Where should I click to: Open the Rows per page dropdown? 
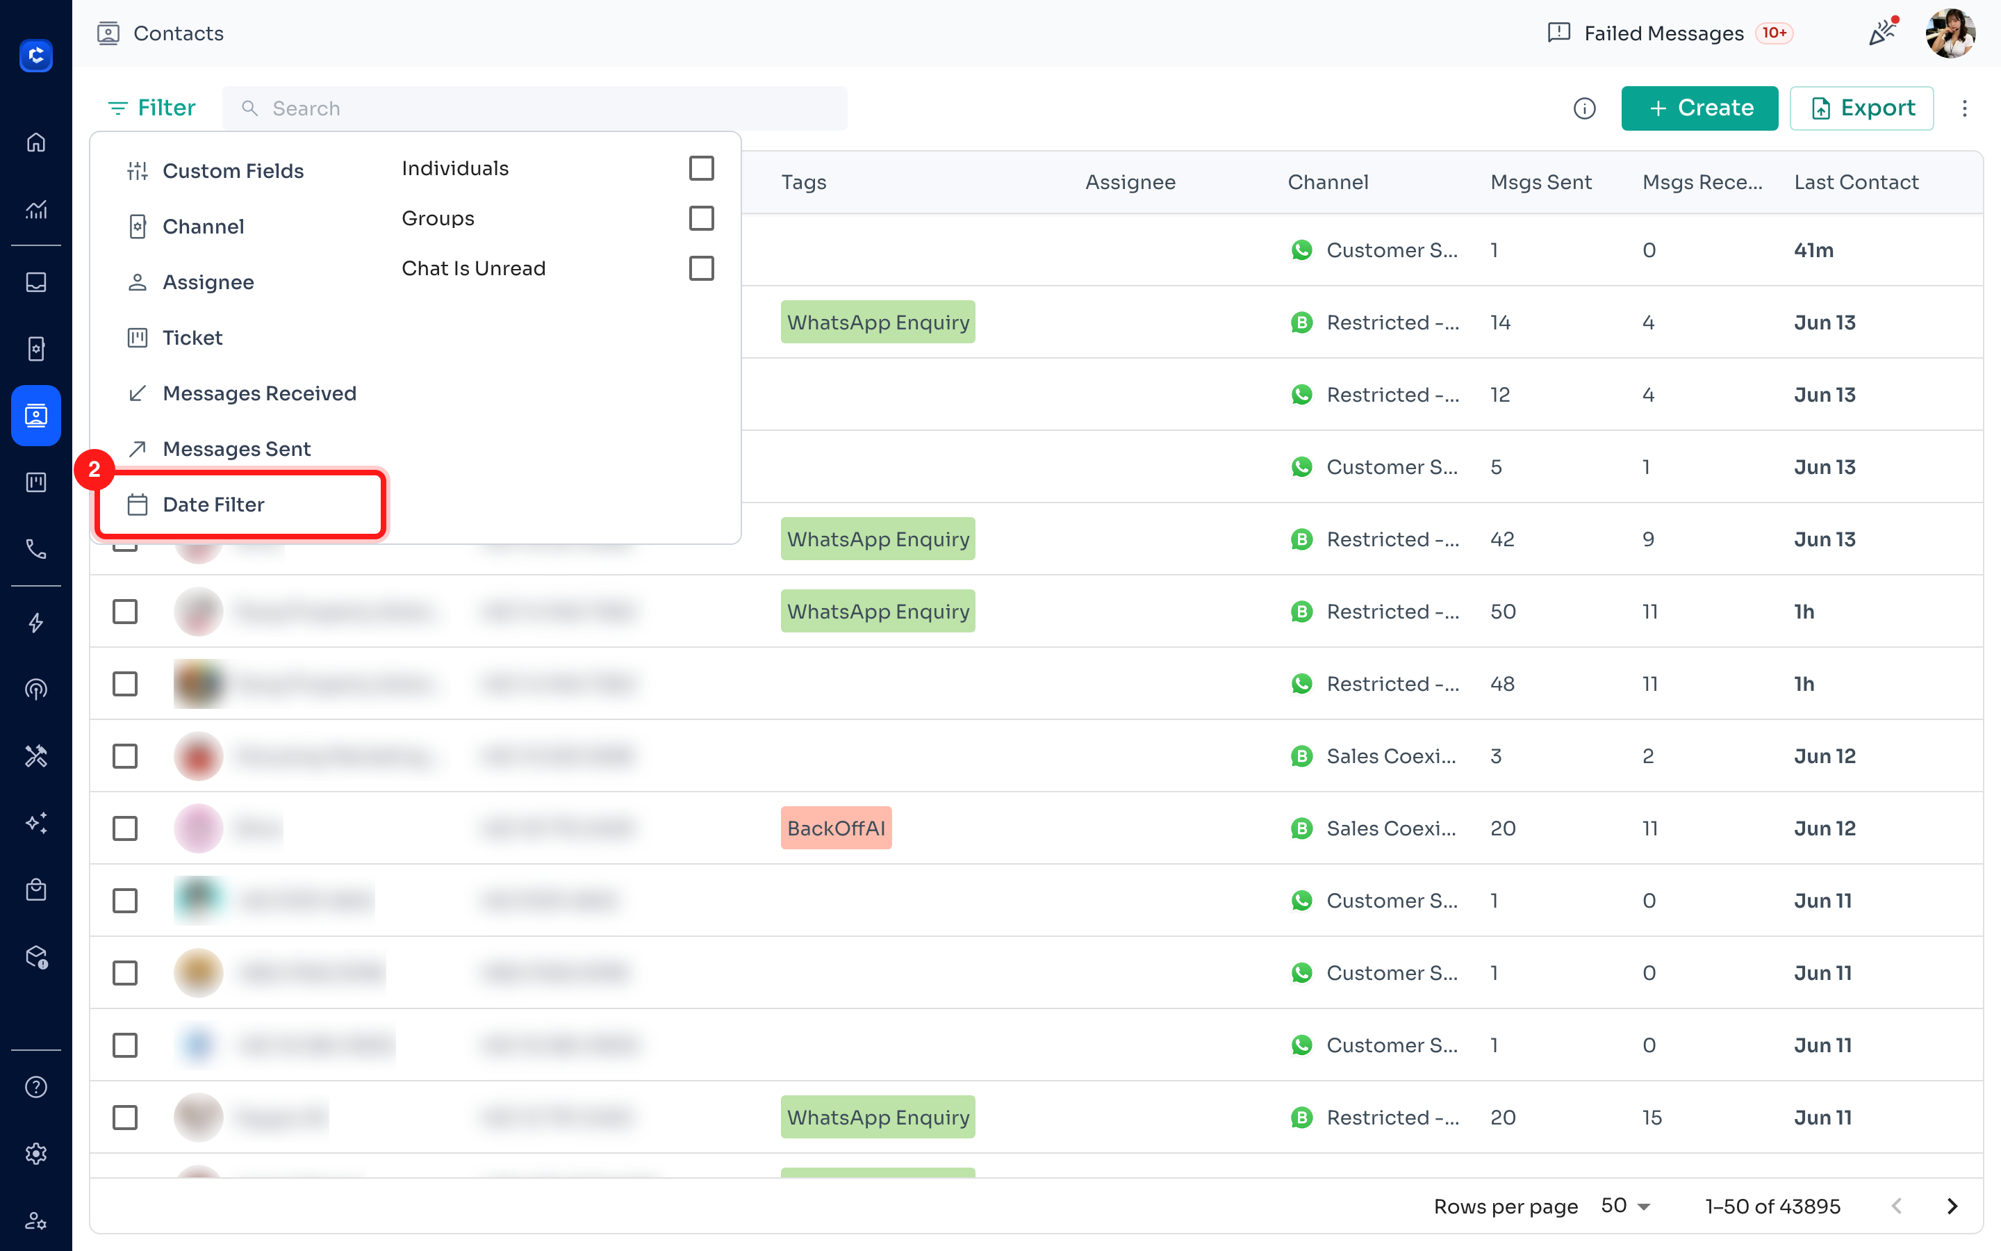[1626, 1207]
